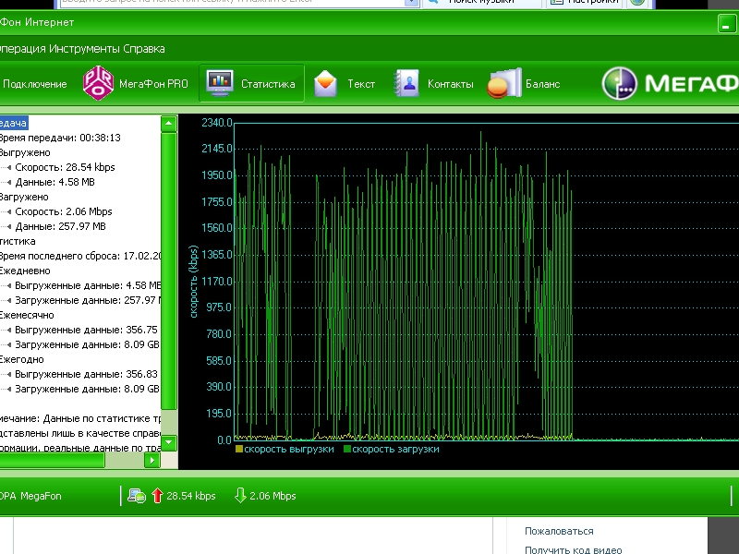Viewport: 739px width, 554px height.
Task: Click the 2340.0 axis value
Action: [x=217, y=123]
